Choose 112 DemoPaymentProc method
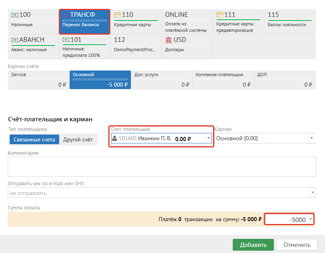The width and height of the screenshot is (325, 253). [x=136, y=47]
